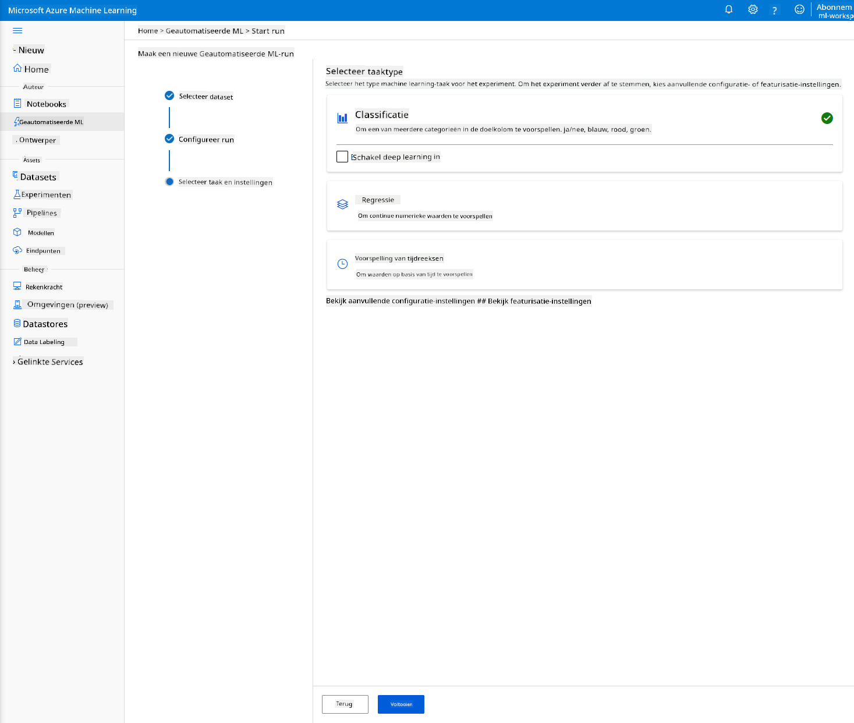
Task: Open the Pipelines sidebar icon
Action: click(17, 213)
